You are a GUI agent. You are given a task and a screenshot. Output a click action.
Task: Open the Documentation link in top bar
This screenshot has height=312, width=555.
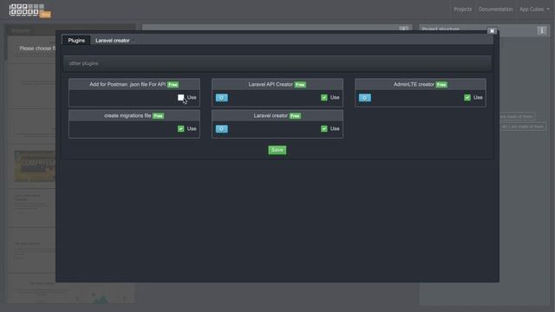(x=495, y=10)
